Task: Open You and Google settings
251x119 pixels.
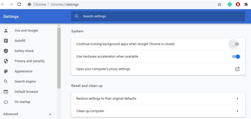Action: tap(26, 31)
